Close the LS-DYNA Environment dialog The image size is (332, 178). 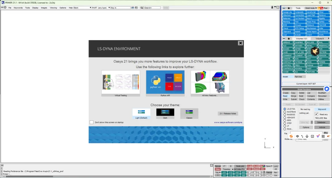(240, 43)
